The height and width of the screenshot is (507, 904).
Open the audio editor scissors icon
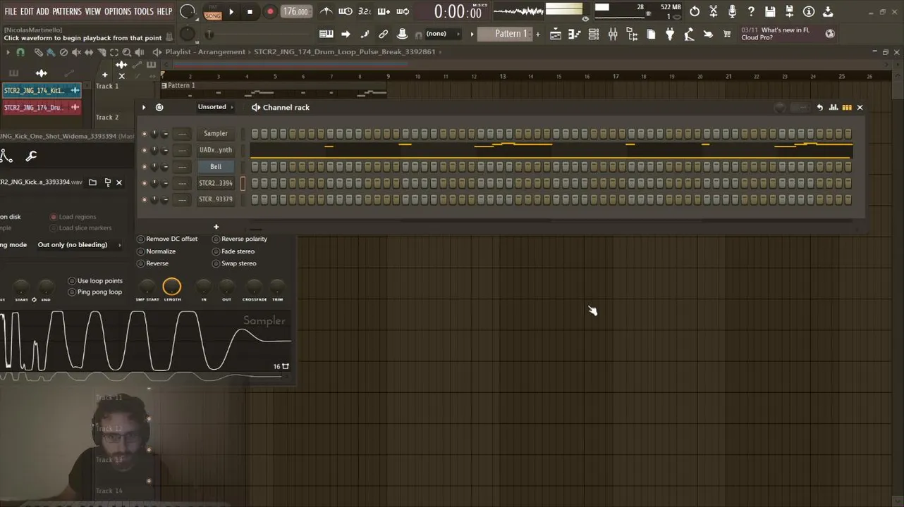pos(714,11)
